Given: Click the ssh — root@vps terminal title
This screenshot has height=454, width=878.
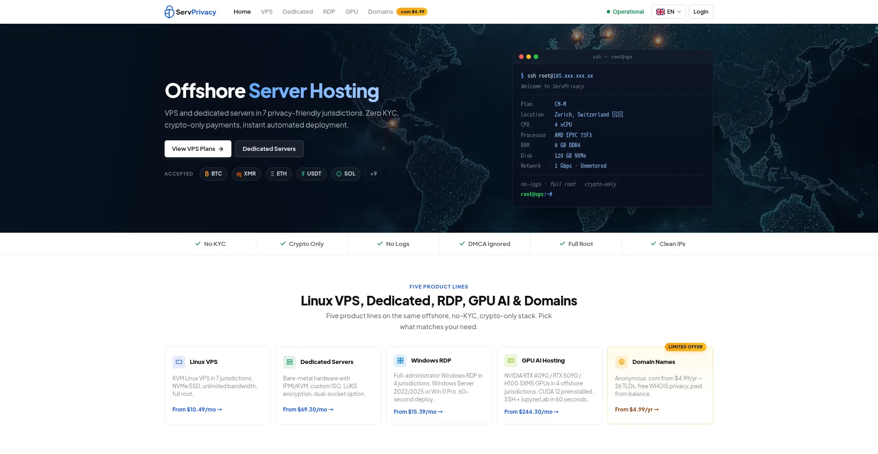Looking at the screenshot, I should 612,57.
